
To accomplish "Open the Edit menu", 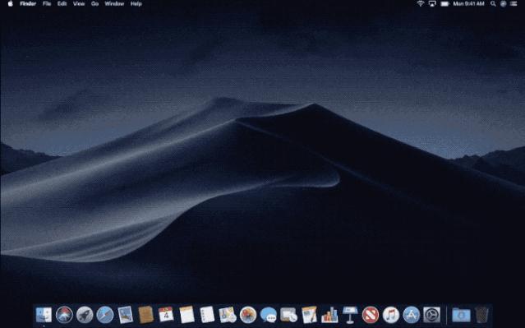I will pos(62,3).
